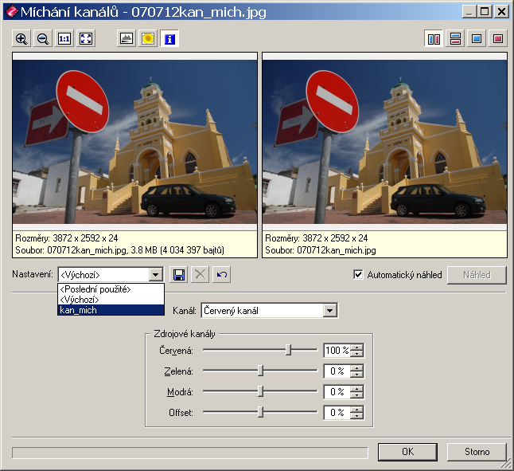Save current settings with floppy disk icon
514x471 pixels.
(x=179, y=275)
